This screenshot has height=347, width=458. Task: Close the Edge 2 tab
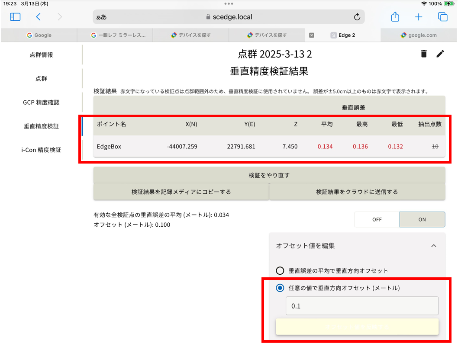311,35
